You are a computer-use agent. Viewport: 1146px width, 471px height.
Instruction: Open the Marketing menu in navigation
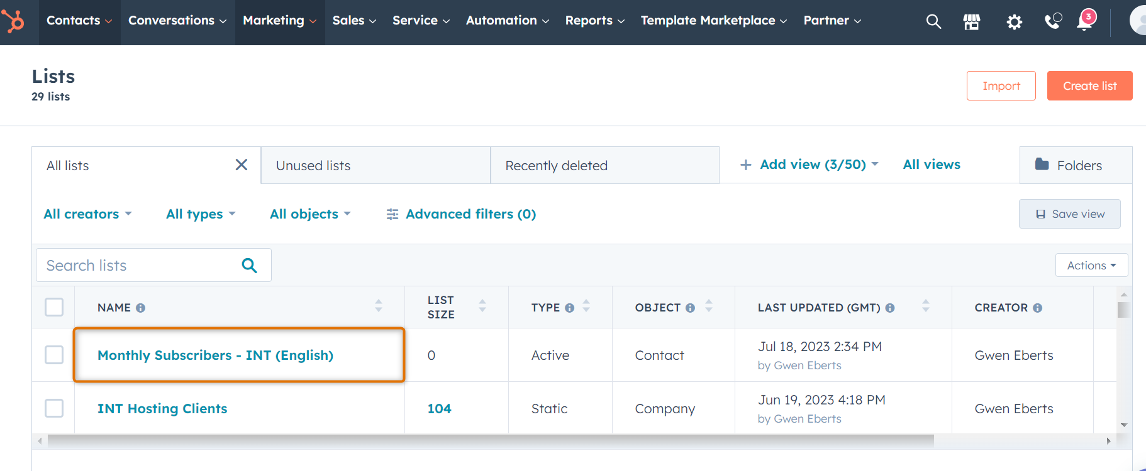pyautogui.click(x=279, y=21)
